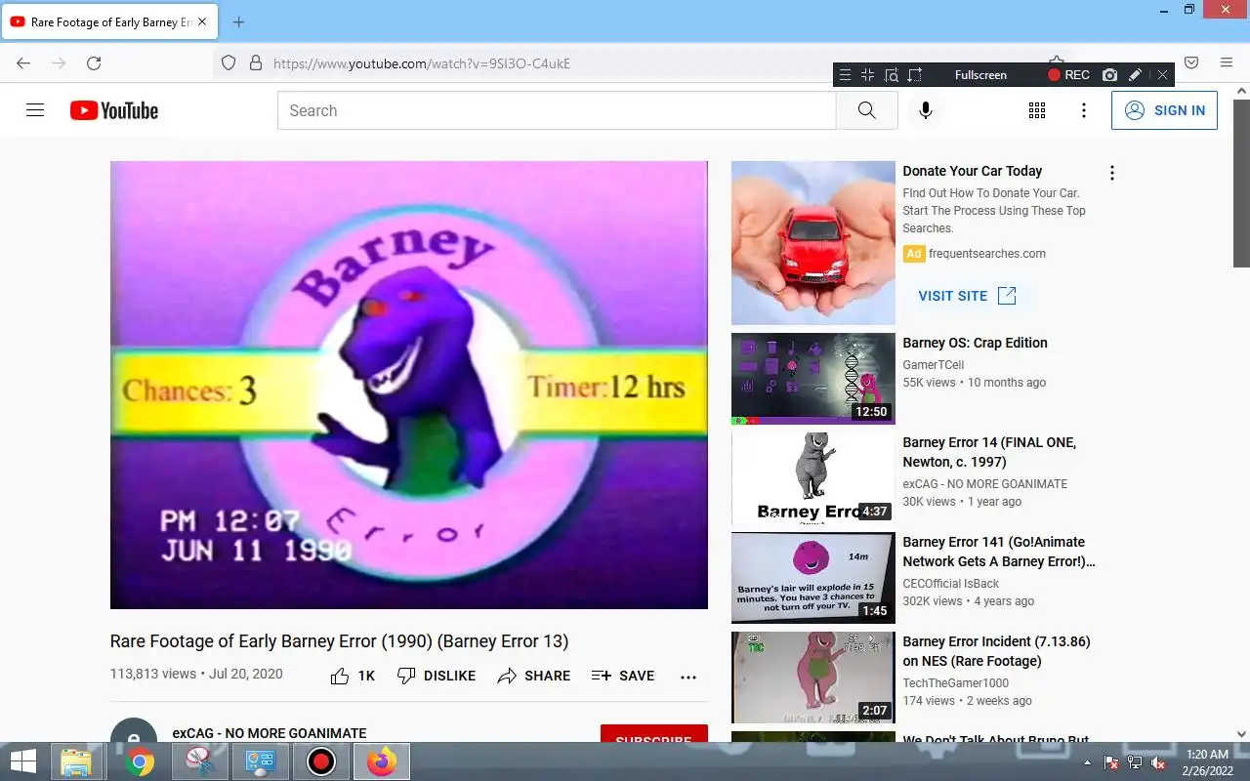
Task: Click browser back arrow
Action: coord(23,62)
